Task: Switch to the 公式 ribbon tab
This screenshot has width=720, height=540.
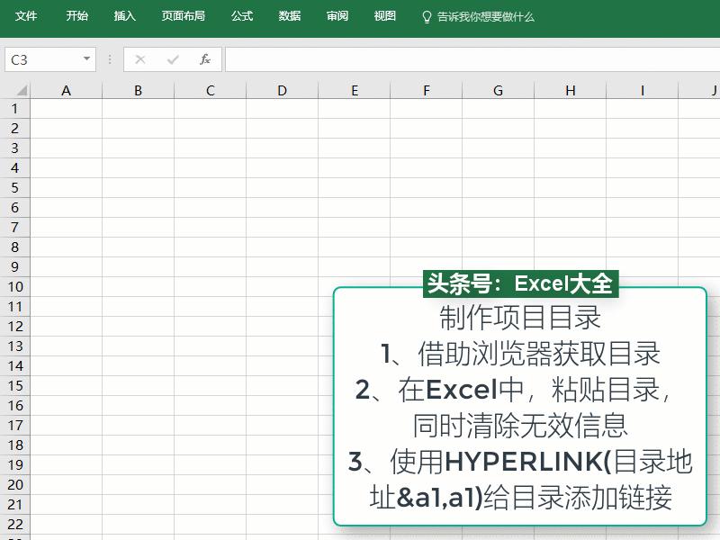Action: [x=241, y=15]
